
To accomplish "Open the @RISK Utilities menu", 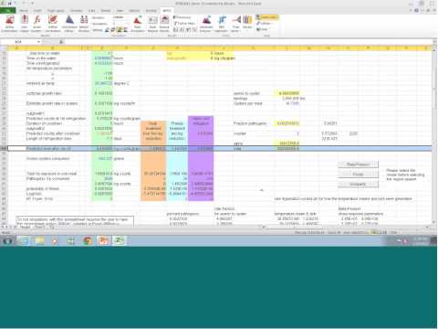I will 264,24.
